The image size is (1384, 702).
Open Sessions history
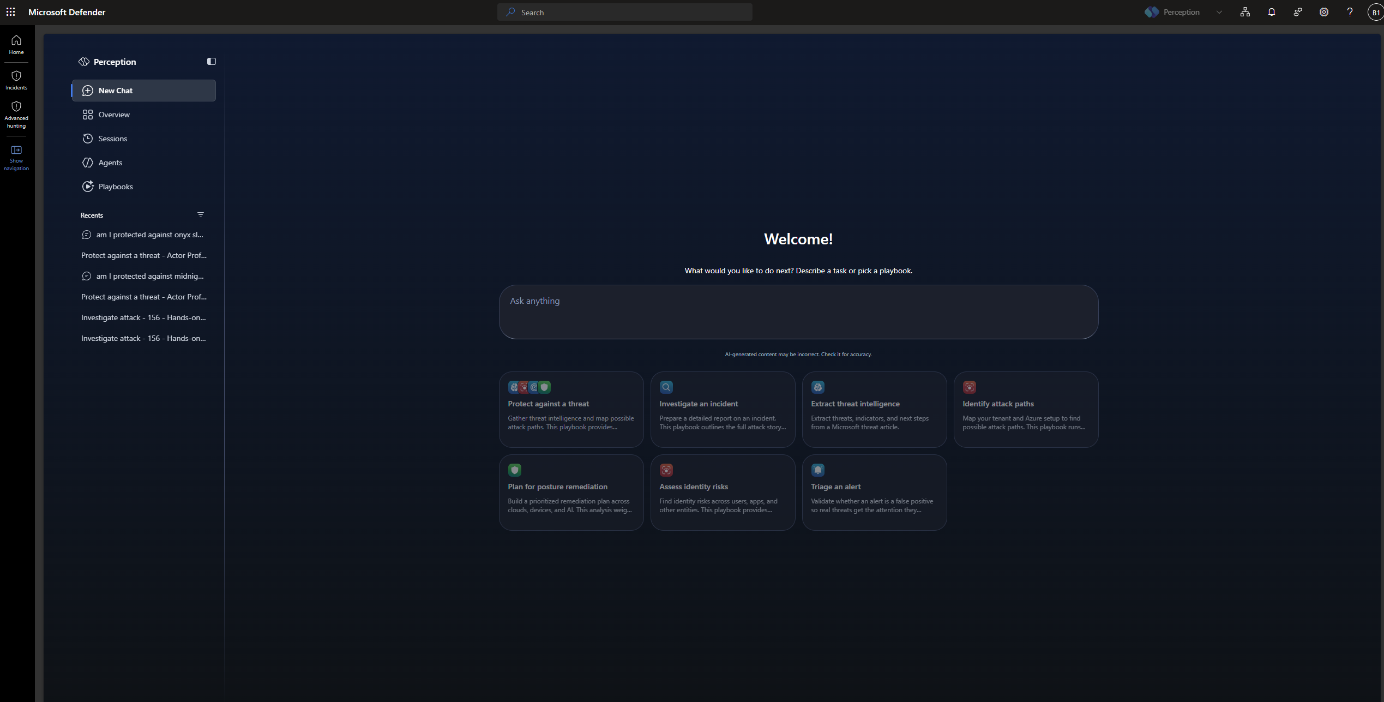[144, 139]
